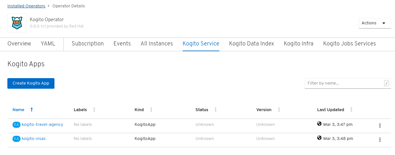Viewport: 395px width, 155px height.
Task: Click sort arrows icon beside Last Updated
Action: point(351,110)
